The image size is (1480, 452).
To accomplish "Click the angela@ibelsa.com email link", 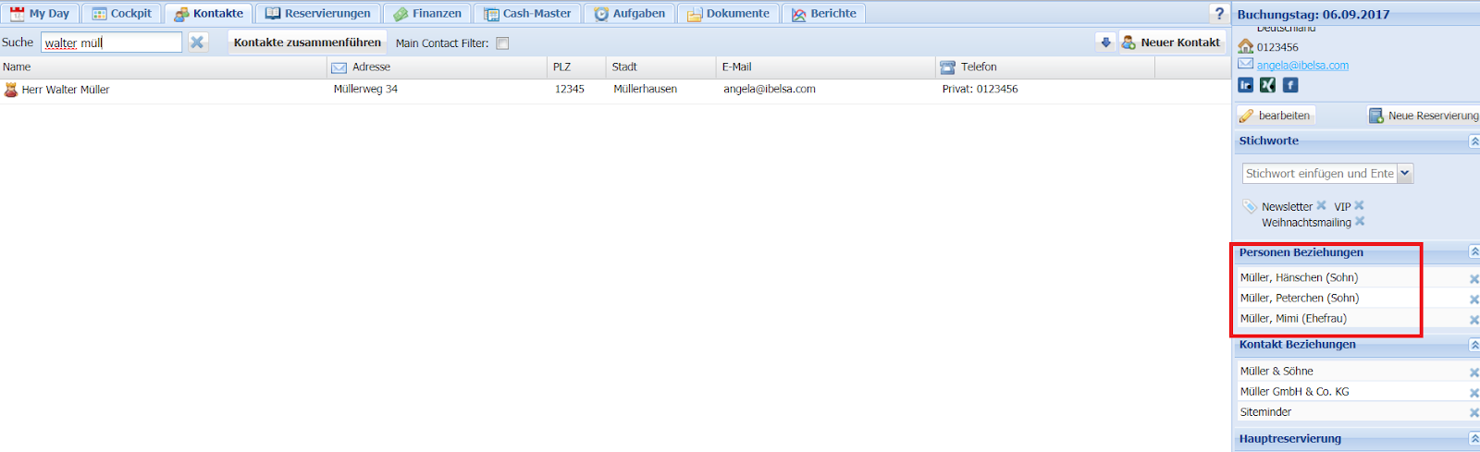I will click(x=1302, y=66).
